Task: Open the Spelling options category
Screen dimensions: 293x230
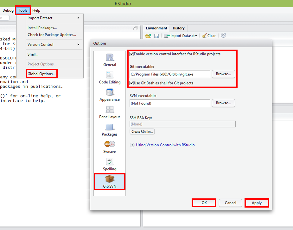Action: click(x=110, y=164)
